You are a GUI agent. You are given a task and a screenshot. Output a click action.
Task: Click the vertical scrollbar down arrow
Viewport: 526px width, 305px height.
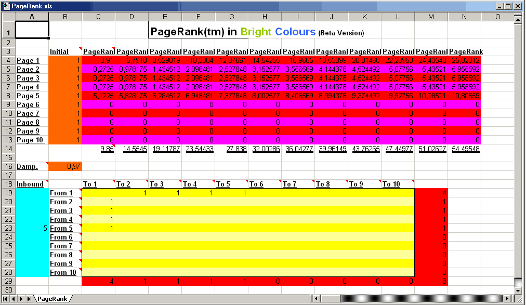(x=518, y=291)
